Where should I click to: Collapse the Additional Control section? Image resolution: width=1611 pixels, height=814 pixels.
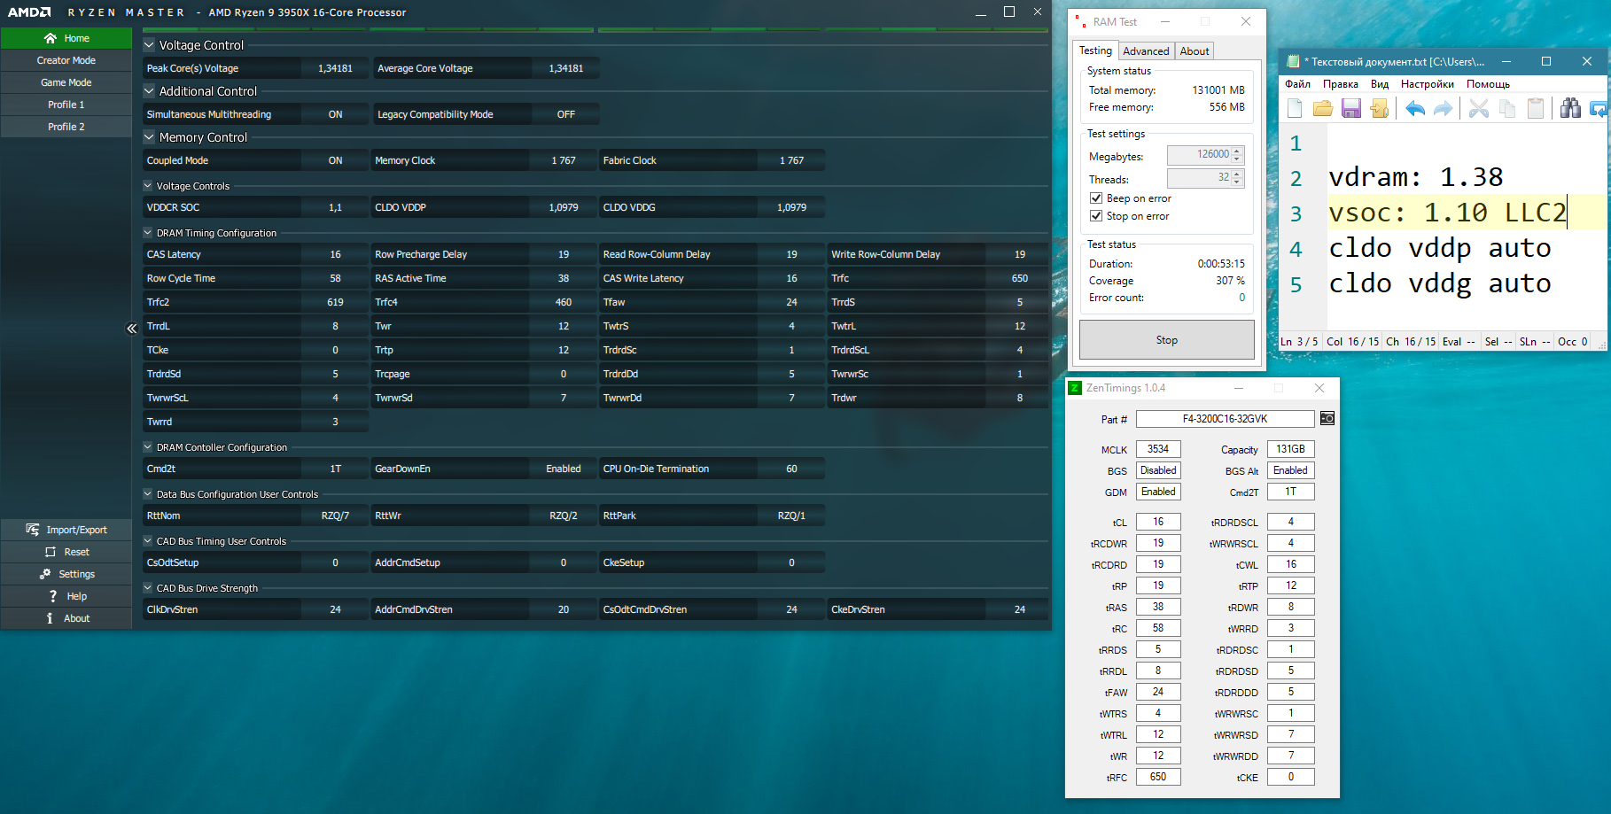149,90
